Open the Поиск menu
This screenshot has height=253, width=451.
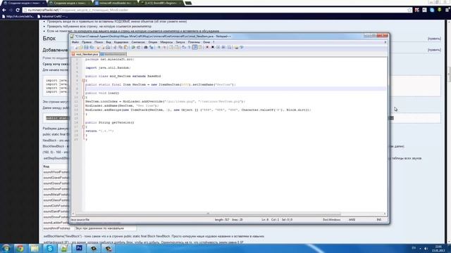tap(99, 42)
